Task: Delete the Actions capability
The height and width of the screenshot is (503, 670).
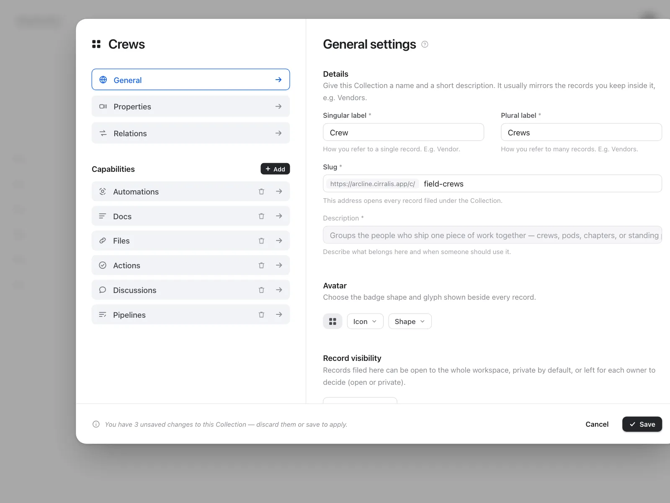Action: (x=261, y=265)
